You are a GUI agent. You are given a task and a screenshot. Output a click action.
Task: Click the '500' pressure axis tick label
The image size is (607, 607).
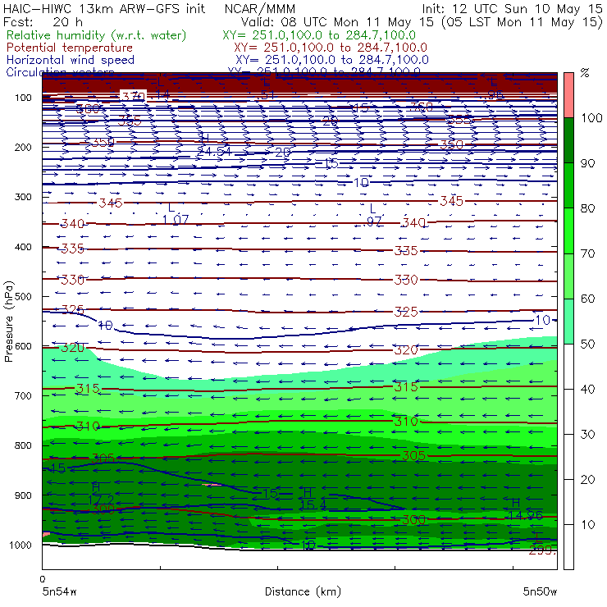pos(23,296)
